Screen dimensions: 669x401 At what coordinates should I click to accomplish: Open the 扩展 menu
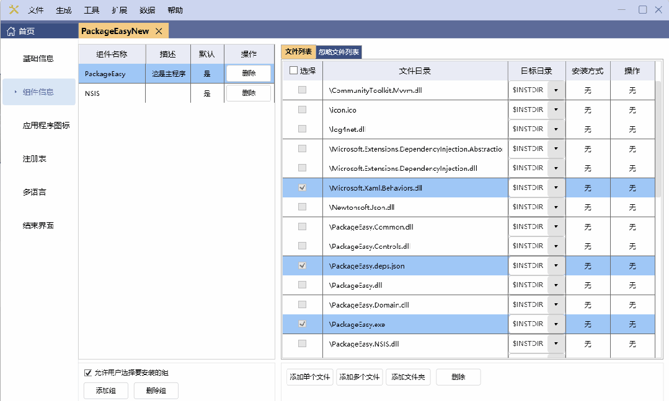120,10
